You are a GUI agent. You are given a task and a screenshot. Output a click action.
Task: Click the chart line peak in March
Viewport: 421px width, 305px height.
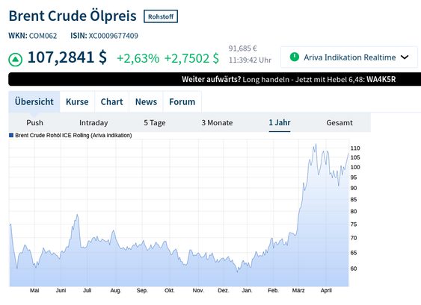tap(316, 145)
